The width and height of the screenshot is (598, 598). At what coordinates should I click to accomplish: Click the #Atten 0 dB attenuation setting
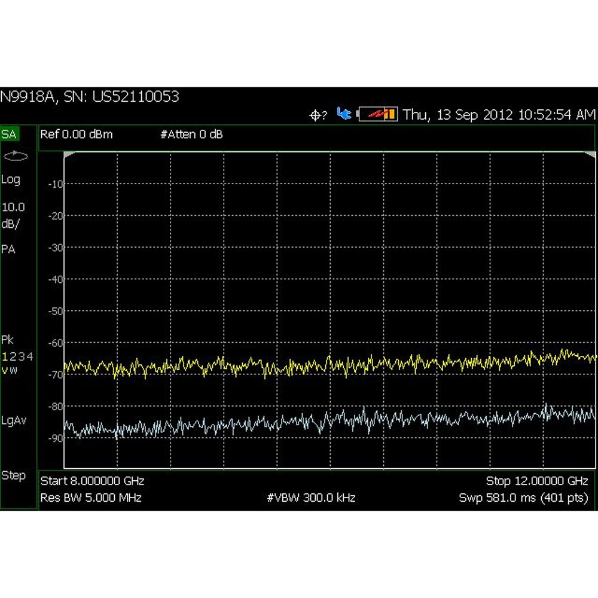(191, 135)
